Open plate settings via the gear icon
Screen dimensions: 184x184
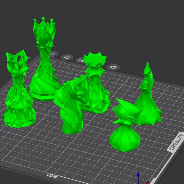[x=113, y=67]
